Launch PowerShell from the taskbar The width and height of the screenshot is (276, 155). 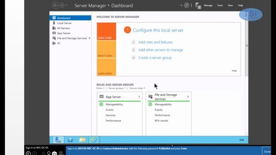[70, 140]
